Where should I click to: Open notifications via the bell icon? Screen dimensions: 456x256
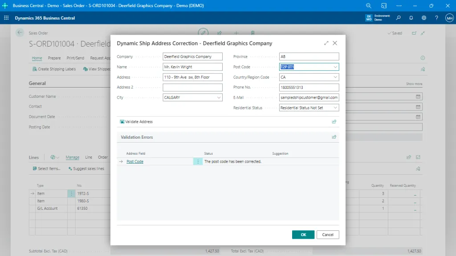pos(411,18)
